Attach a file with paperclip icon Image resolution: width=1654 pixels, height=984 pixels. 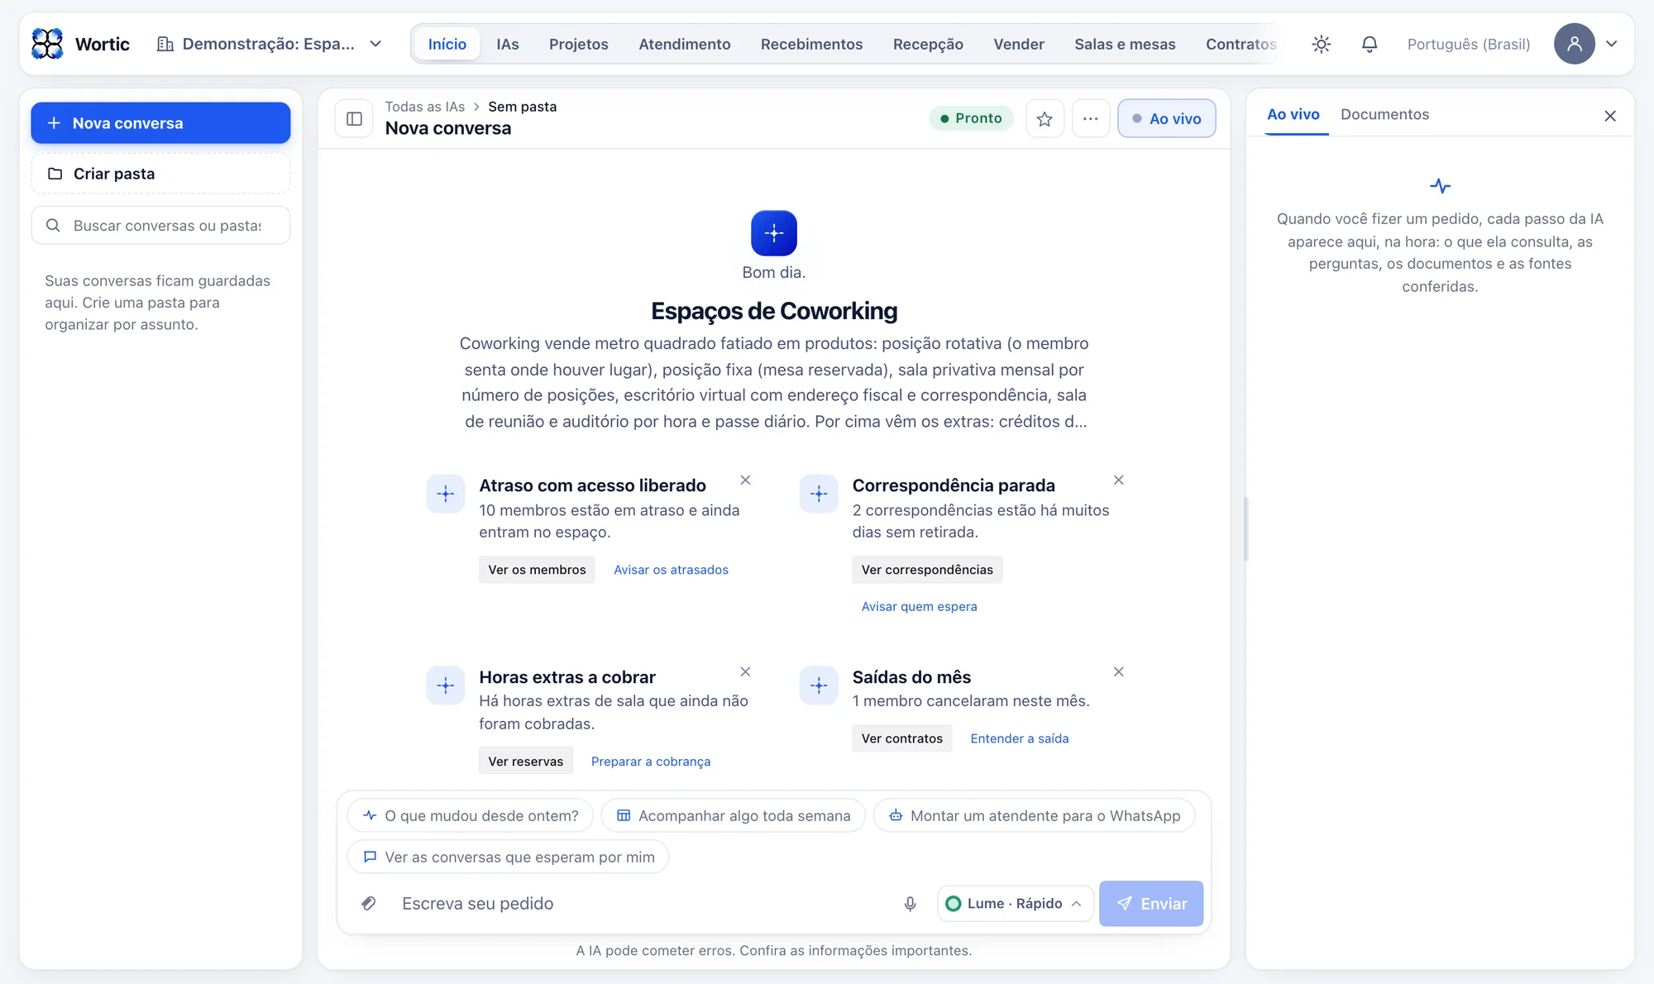(x=369, y=903)
